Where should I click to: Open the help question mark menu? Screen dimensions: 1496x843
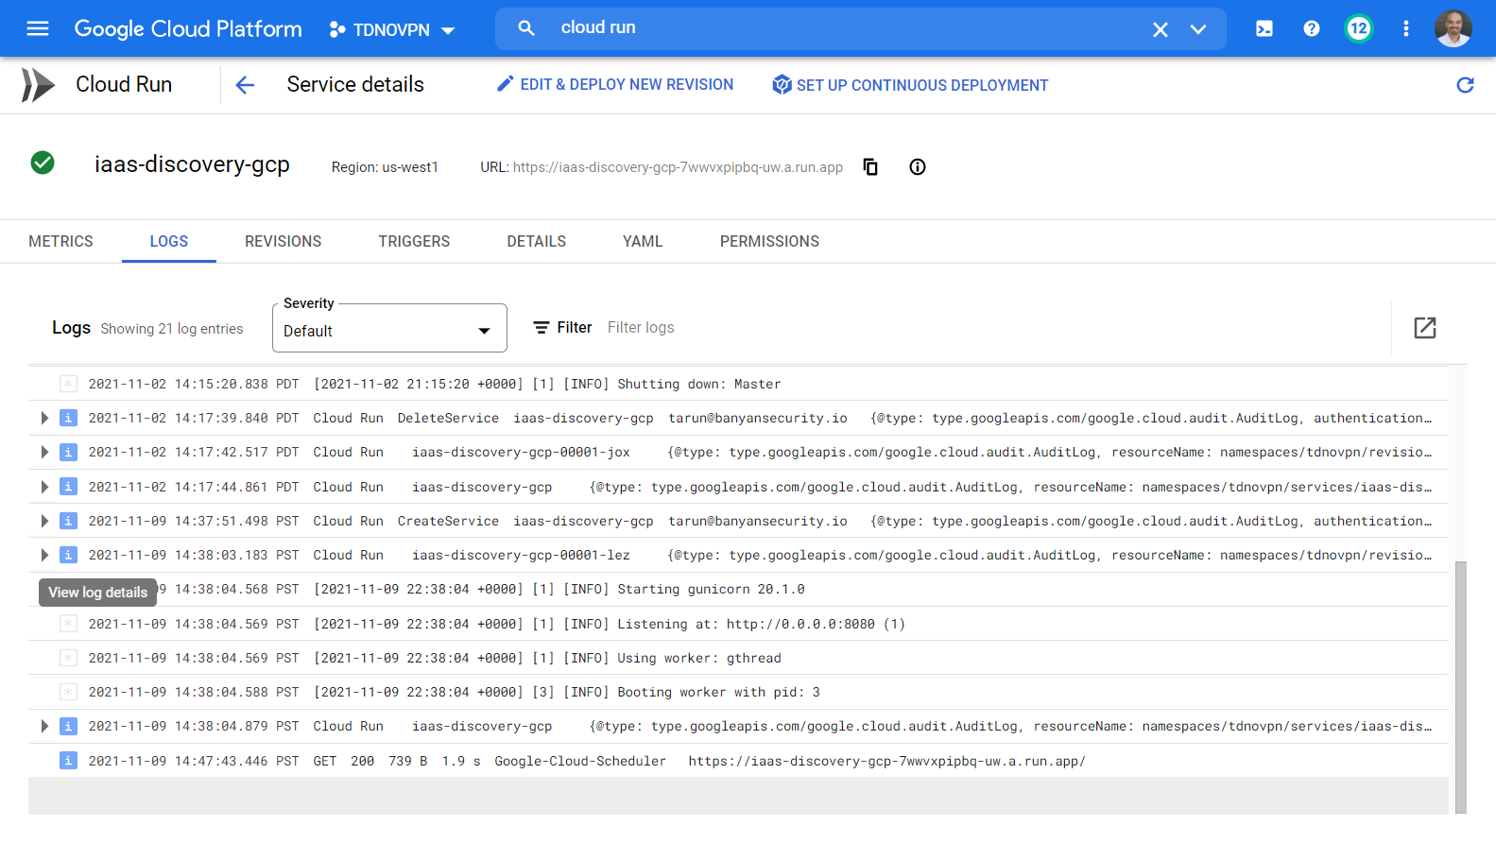click(1311, 28)
